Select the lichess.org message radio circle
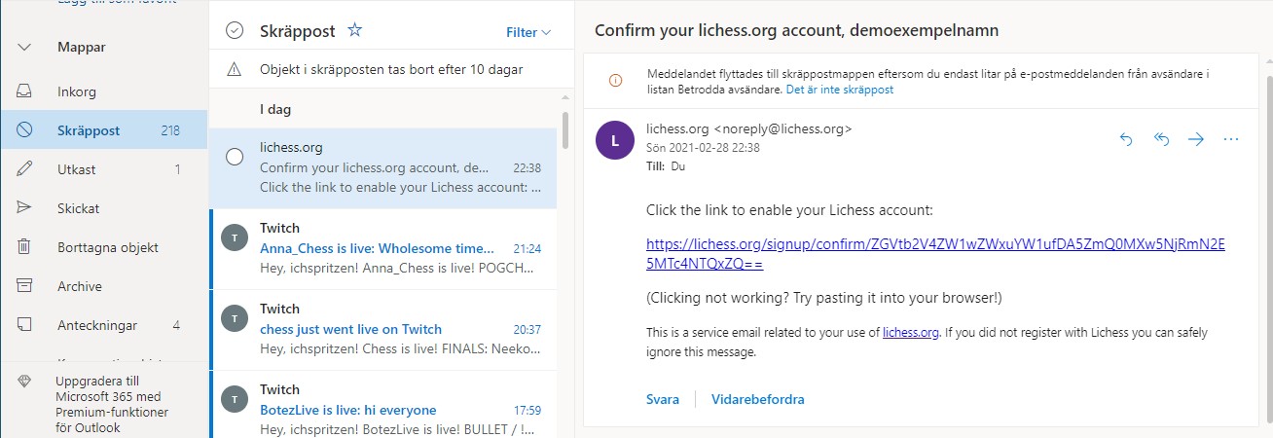 pyautogui.click(x=235, y=158)
